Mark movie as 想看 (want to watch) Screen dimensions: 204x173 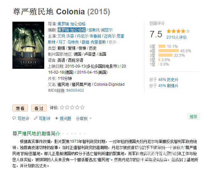[x=20, y=108]
